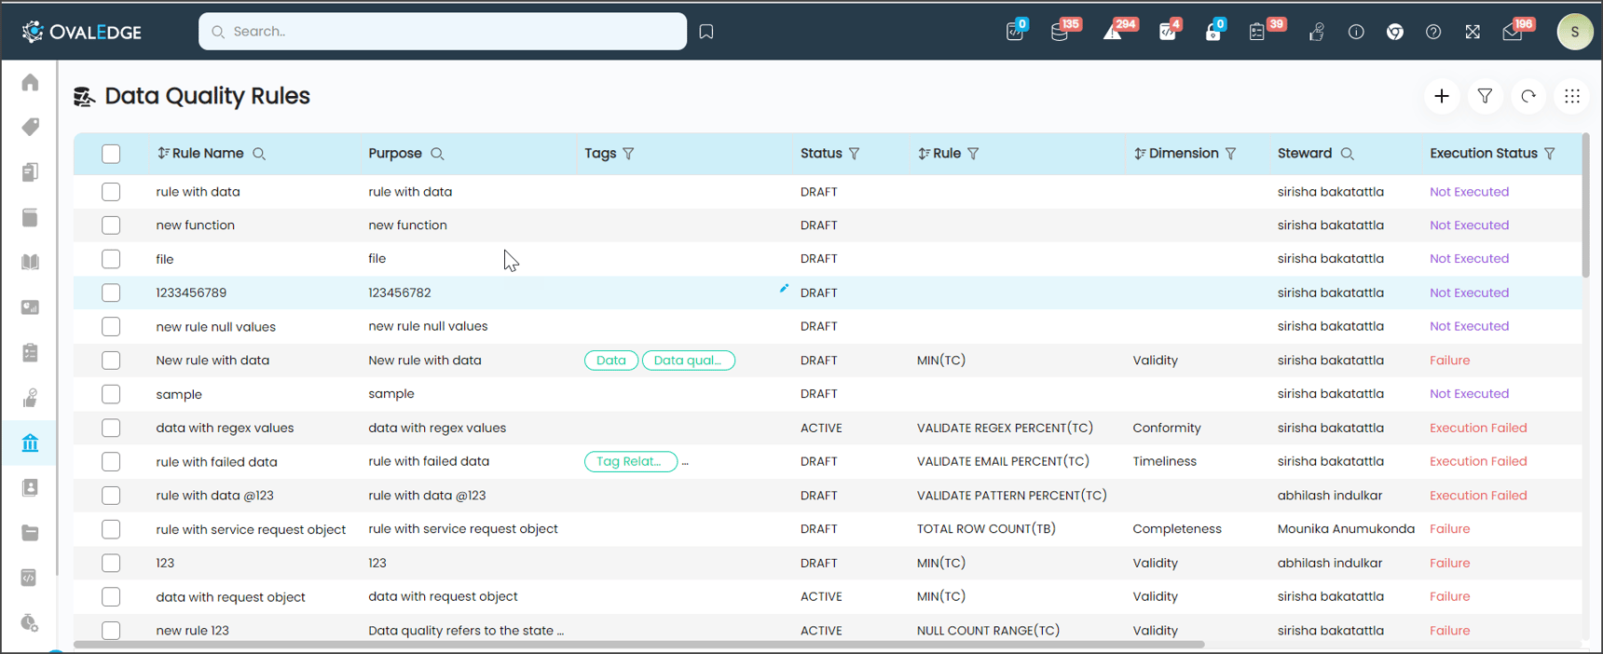Open the search icon in Rule Name column
The height and width of the screenshot is (654, 1603).
(259, 154)
